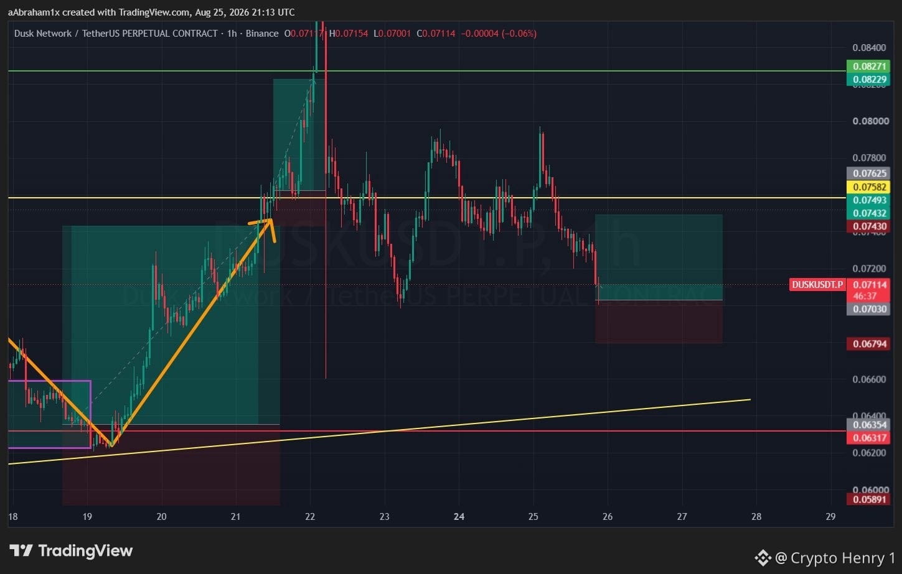Click the 0.05891 price label
The image size is (902, 574).
click(x=870, y=499)
